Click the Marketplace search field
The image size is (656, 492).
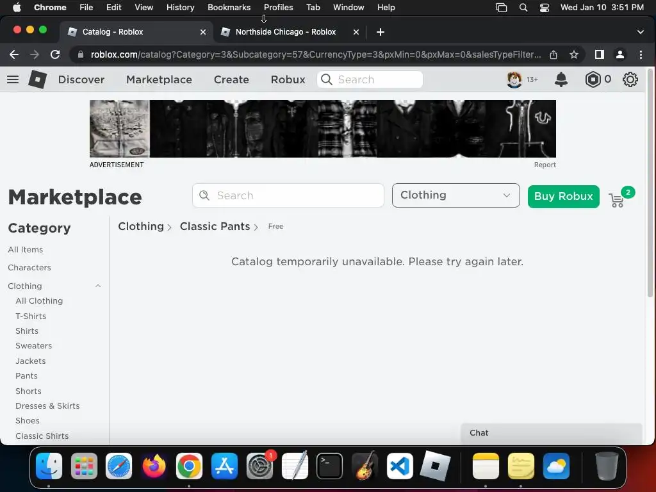point(288,195)
